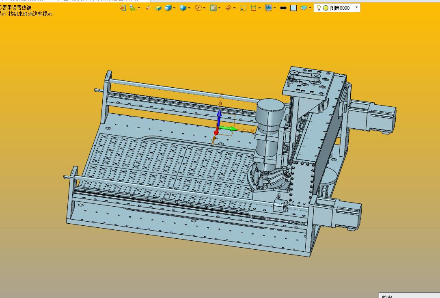
Task: Expand the crosshair target dropdown arrow
Action: pyautogui.click(x=234, y=8)
